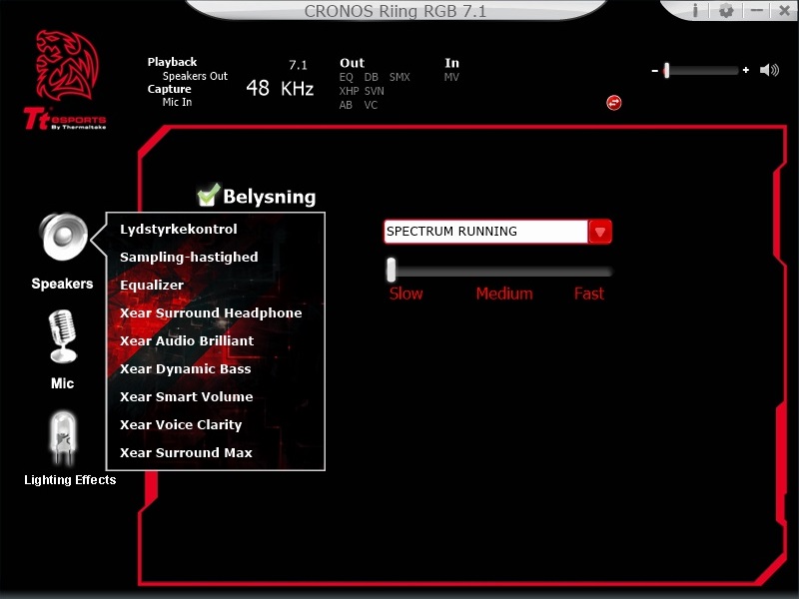Set lighting speed to Fast

click(589, 294)
